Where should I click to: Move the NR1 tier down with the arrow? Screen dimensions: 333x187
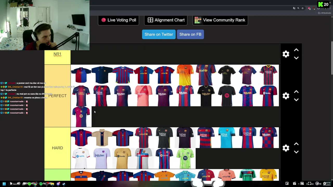(x=296, y=58)
